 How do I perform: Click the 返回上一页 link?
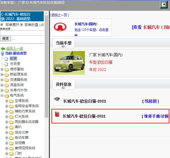[59, 15]
